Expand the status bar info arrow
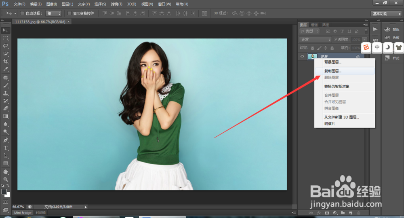The height and width of the screenshot is (218, 404). pyautogui.click(x=86, y=207)
